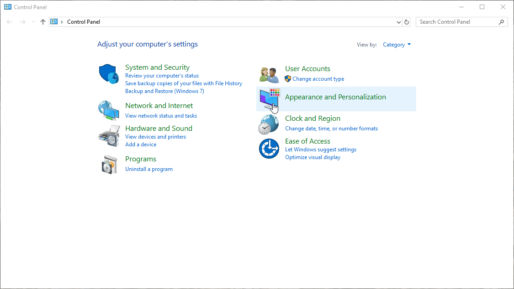
Task: Click the Hardware and Sound printer icon
Action: pyautogui.click(x=109, y=135)
